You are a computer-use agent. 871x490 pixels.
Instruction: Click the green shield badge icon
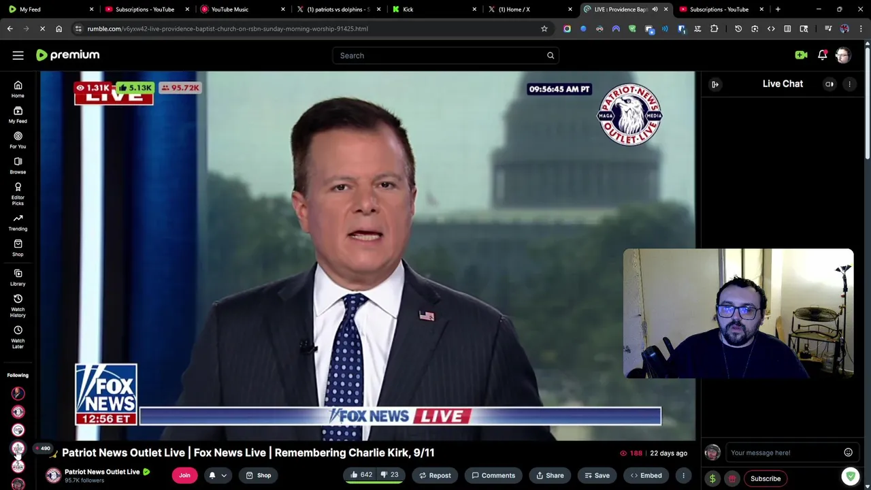click(850, 477)
